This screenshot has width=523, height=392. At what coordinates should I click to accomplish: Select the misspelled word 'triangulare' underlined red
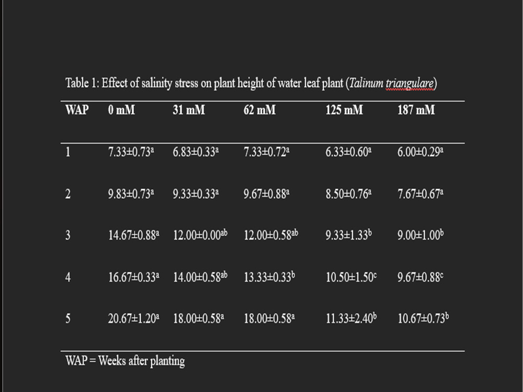410,84
